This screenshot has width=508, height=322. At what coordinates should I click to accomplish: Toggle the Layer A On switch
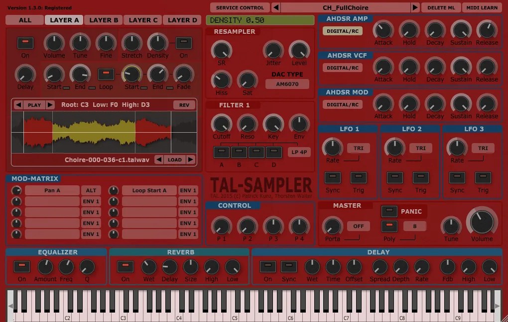25,42
